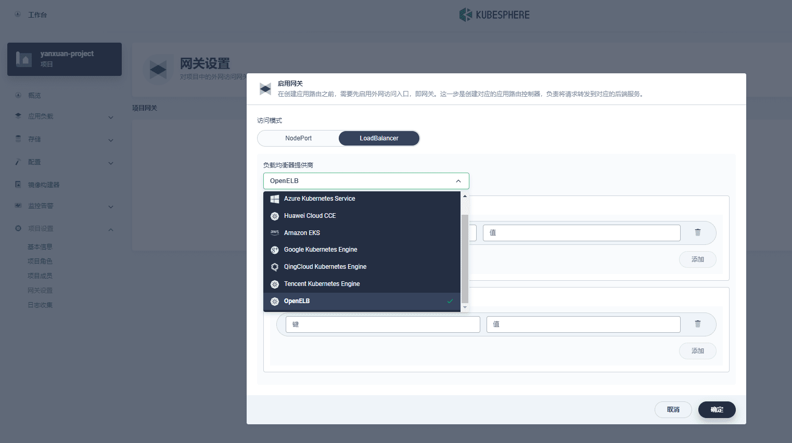Open 工作台 workbench link
792x443 pixels.
(37, 15)
